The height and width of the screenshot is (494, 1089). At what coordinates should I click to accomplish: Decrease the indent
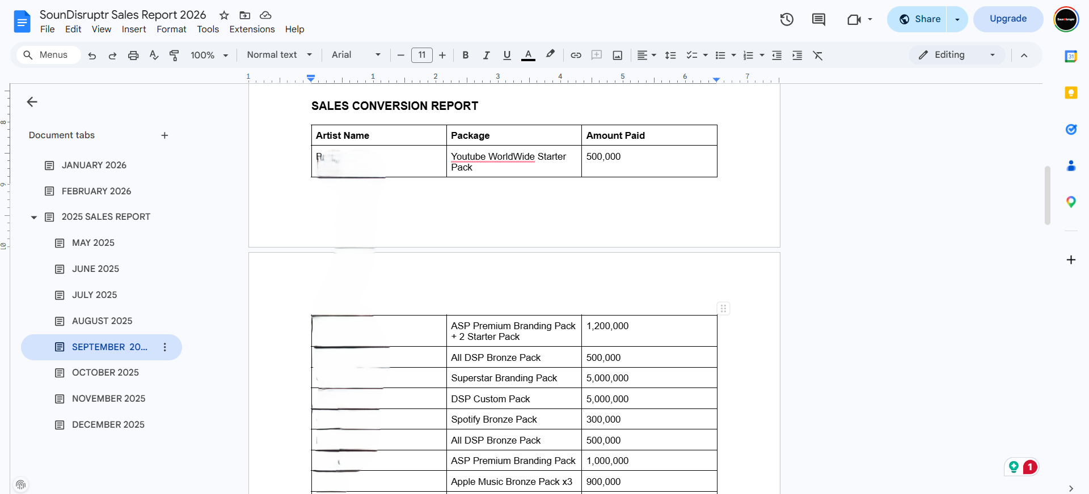point(777,56)
